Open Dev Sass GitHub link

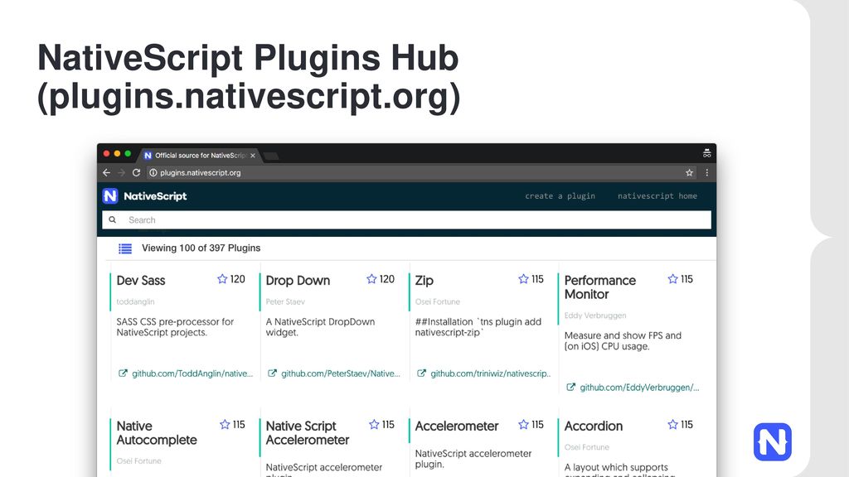192,373
